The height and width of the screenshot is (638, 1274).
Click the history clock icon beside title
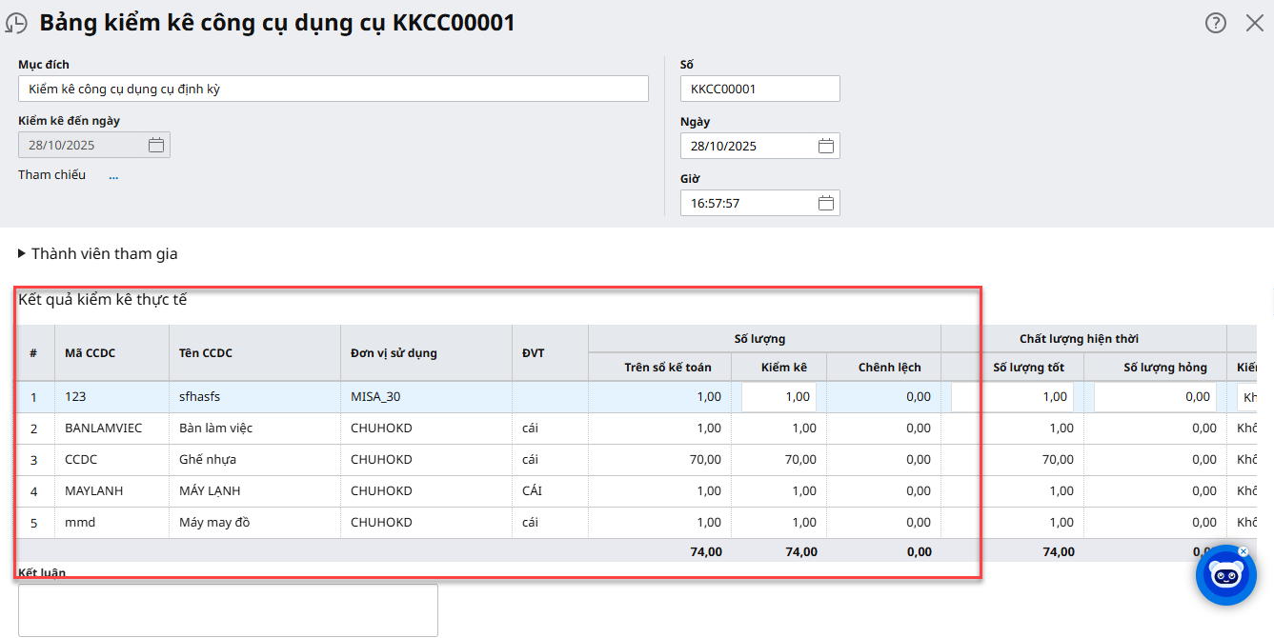pyautogui.click(x=16, y=23)
